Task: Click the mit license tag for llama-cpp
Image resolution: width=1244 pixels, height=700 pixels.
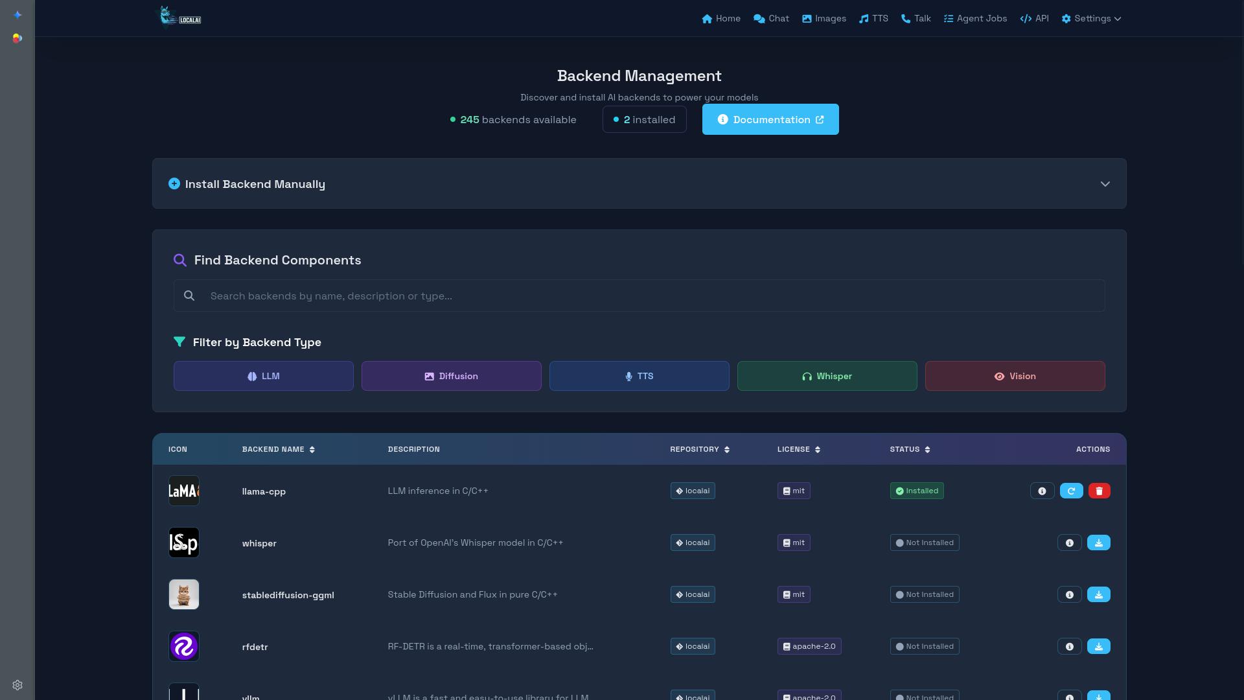Action: click(x=794, y=491)
